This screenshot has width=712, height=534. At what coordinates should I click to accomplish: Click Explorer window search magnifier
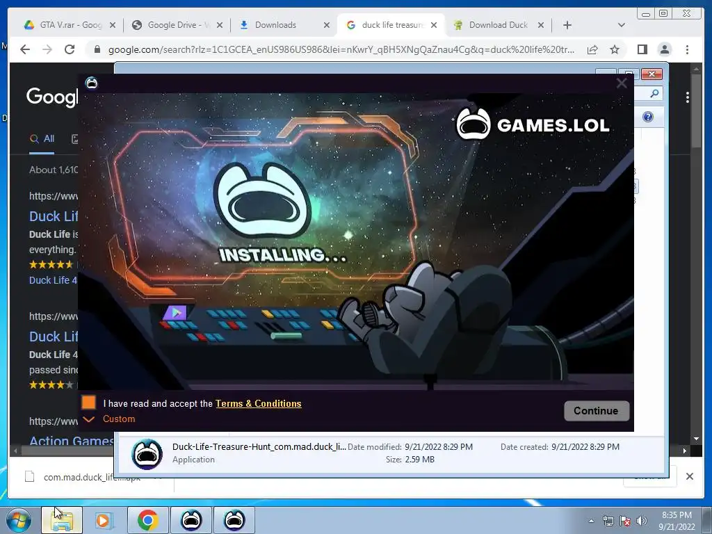[x=654, y=94]
